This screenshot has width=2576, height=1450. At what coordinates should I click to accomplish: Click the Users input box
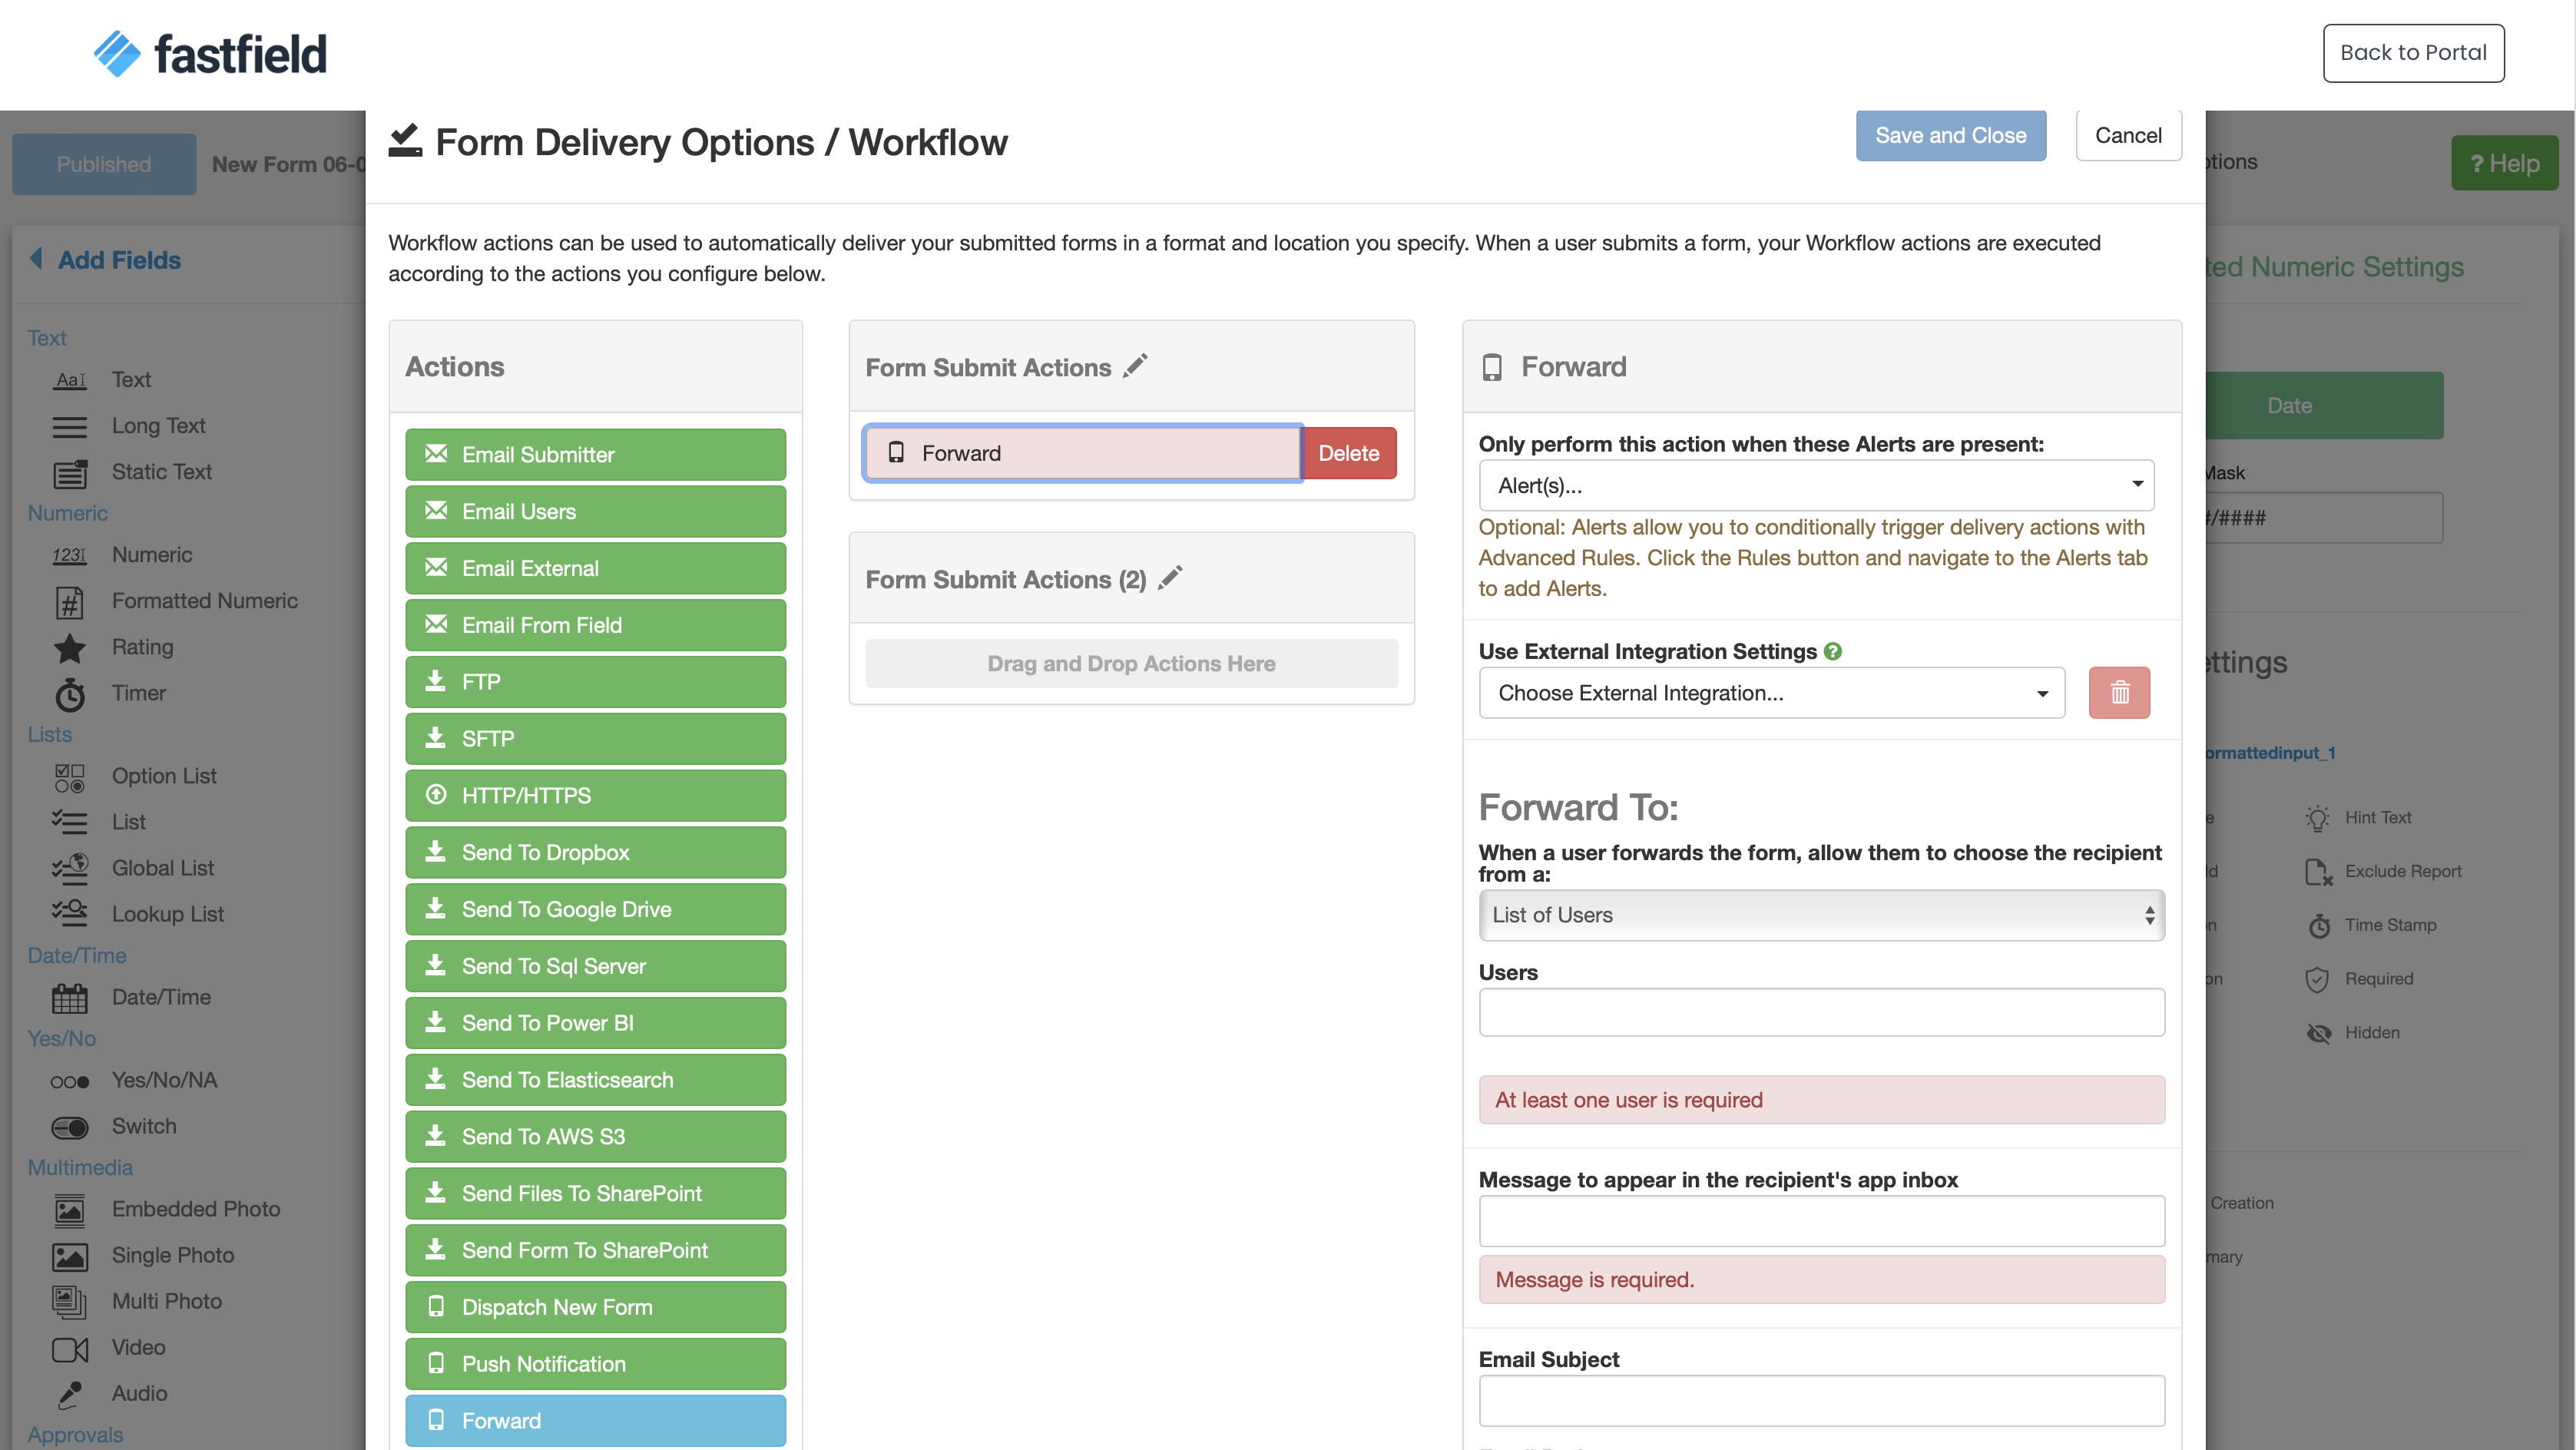point(1820,1012)
